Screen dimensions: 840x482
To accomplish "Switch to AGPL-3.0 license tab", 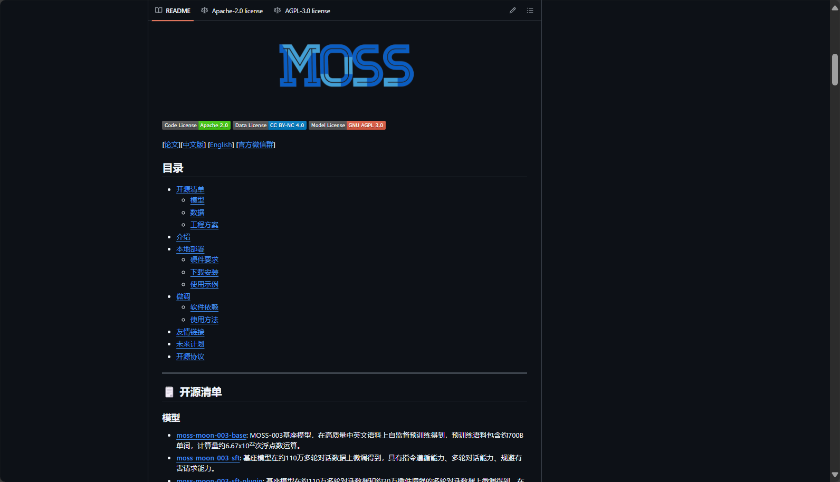I will point(302,11).
